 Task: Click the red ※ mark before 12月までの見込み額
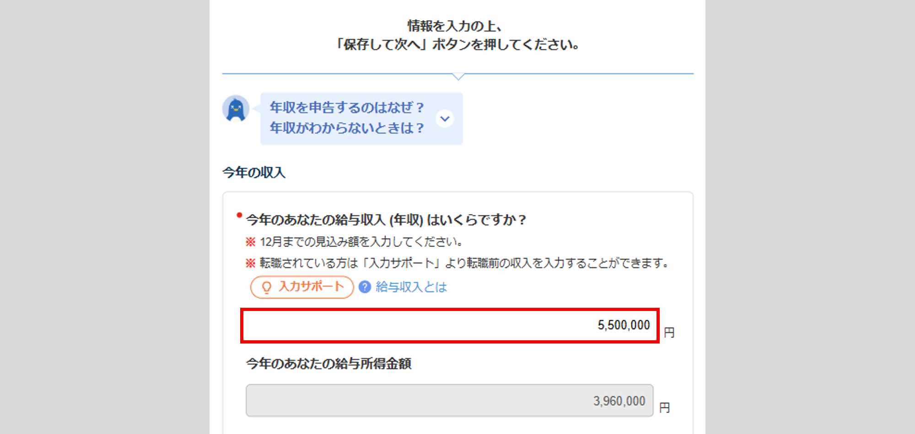pyautogui.click(x=250, y=242)
